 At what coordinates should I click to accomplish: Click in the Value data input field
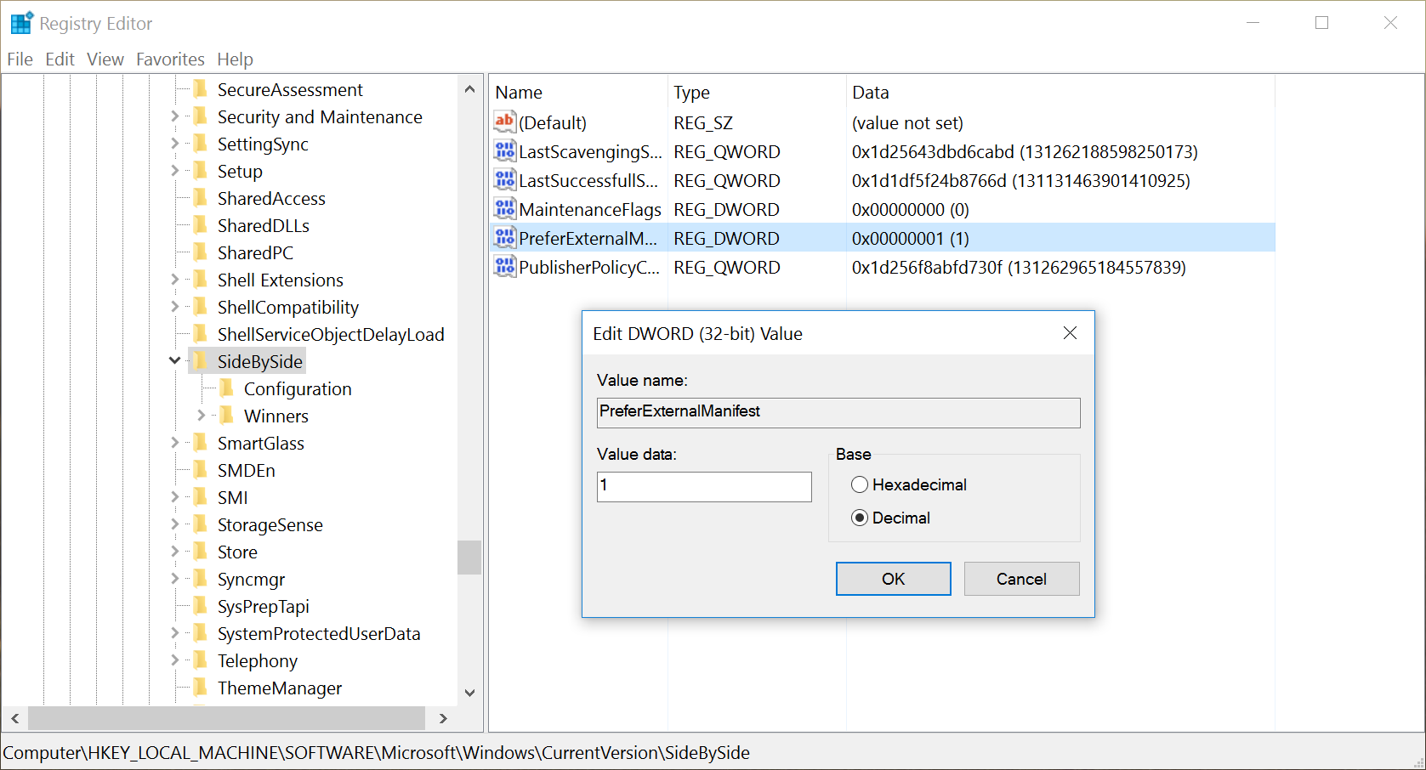tap(704, 487)
